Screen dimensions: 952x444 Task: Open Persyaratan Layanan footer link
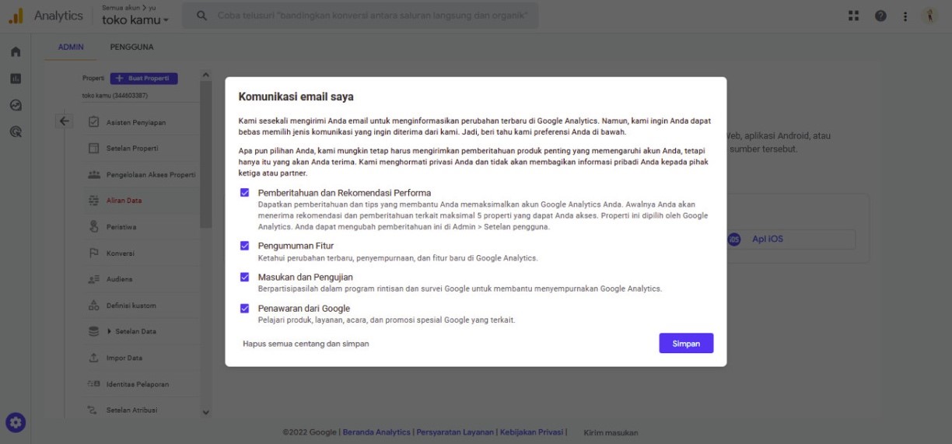click(x=455, y=432)
